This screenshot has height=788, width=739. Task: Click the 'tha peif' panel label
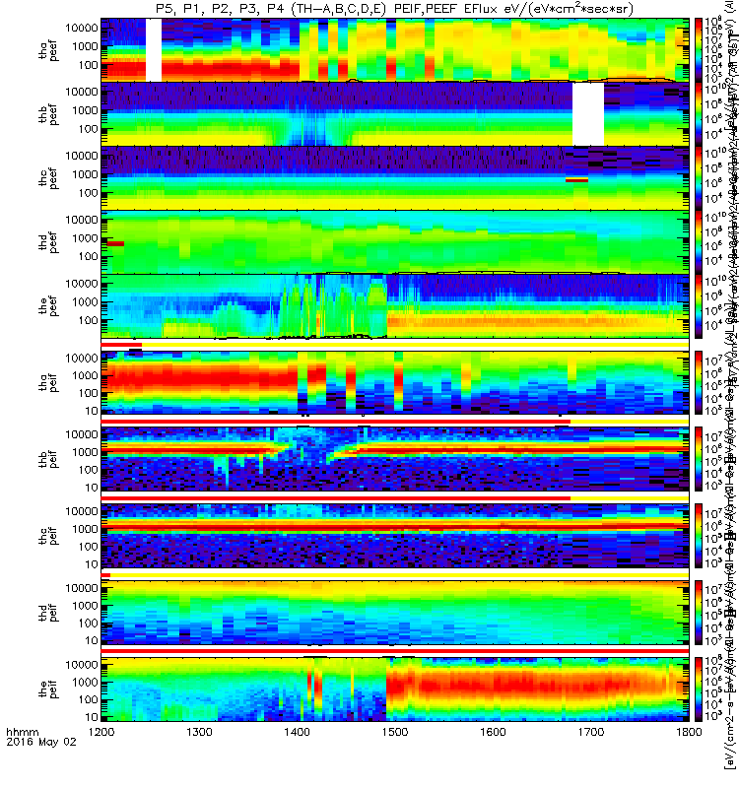click(x=48, y=383)
